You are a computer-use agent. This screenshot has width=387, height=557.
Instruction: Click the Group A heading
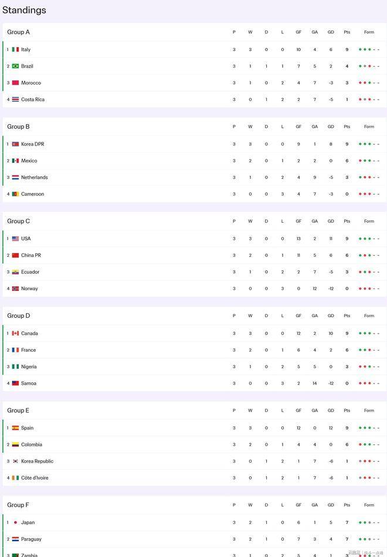coord(18,32)
